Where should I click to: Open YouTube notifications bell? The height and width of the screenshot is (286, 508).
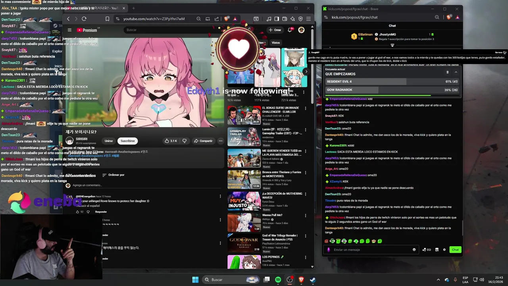(290, 30)
